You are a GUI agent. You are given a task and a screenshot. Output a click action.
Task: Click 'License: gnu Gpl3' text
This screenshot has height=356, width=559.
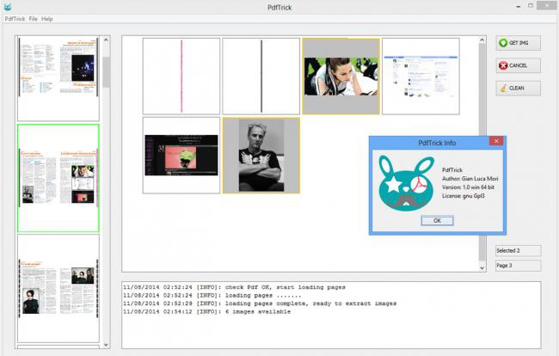463,196
